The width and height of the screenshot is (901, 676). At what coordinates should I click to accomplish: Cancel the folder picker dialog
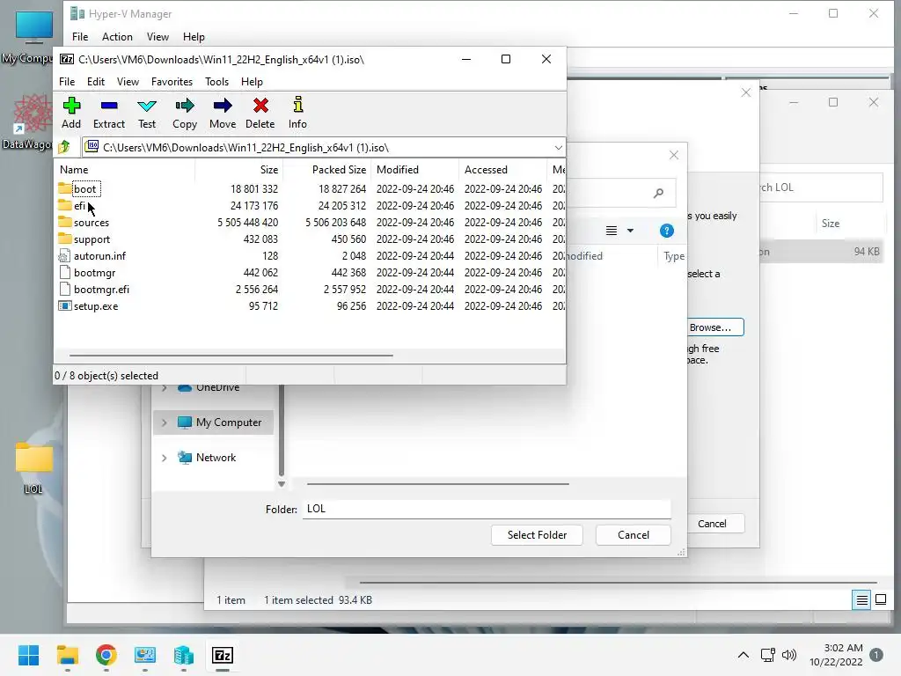coord(634,534)
